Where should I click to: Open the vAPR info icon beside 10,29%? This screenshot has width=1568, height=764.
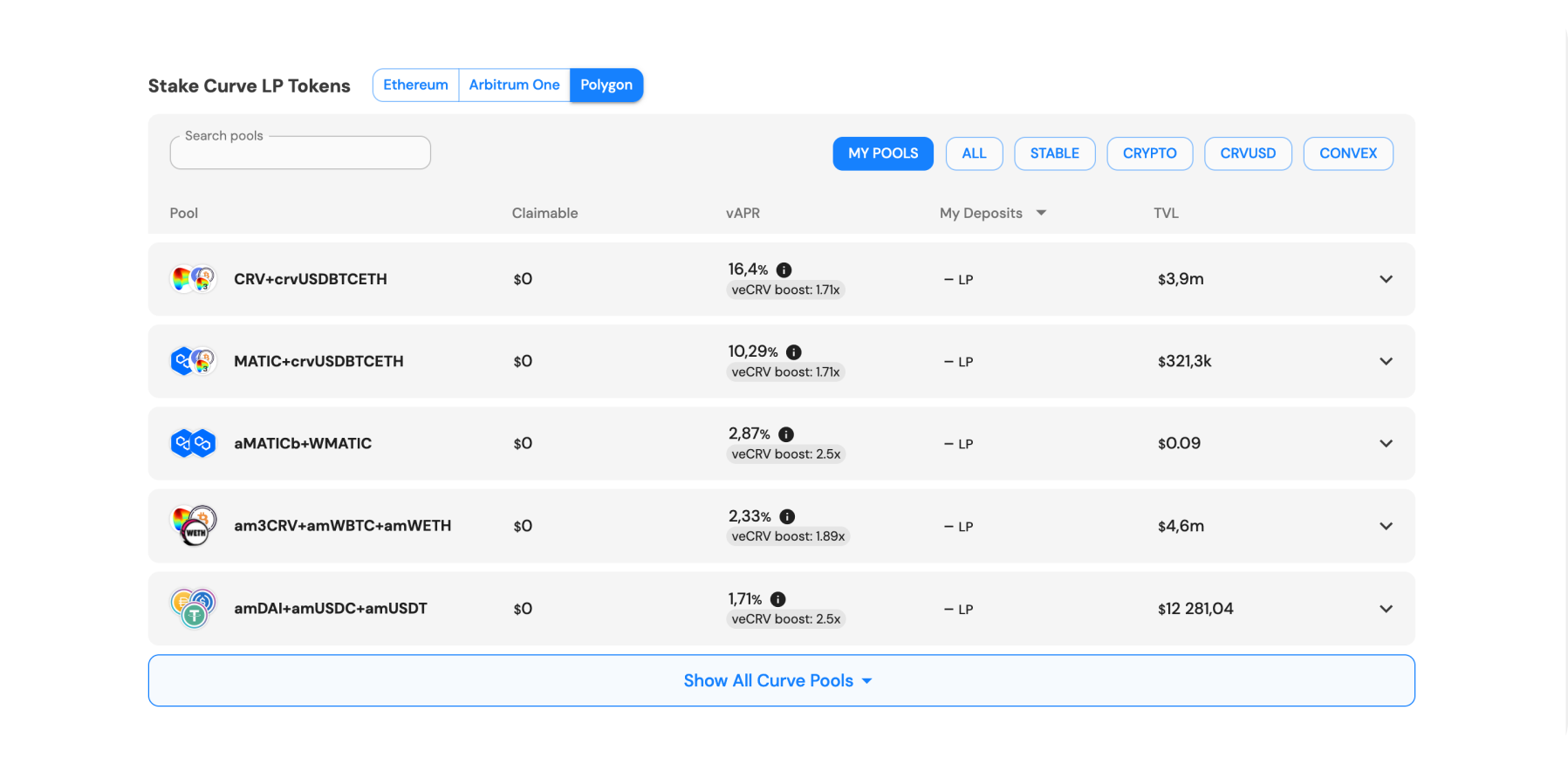[x=793, y=351]
